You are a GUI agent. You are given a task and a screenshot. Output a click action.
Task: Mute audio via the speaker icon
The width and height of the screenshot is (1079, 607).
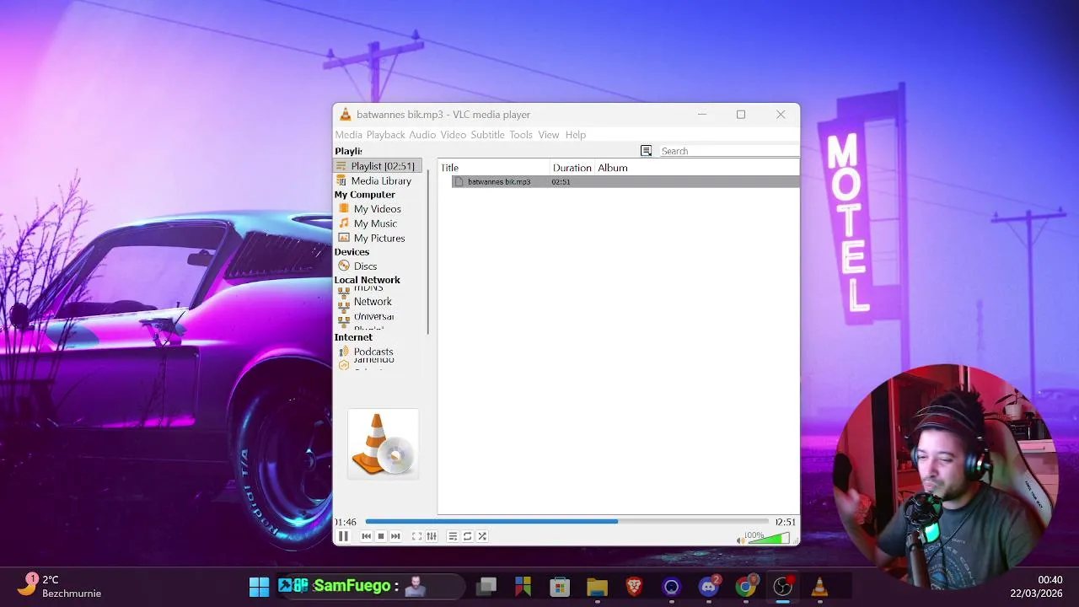[x=741, y=540]
